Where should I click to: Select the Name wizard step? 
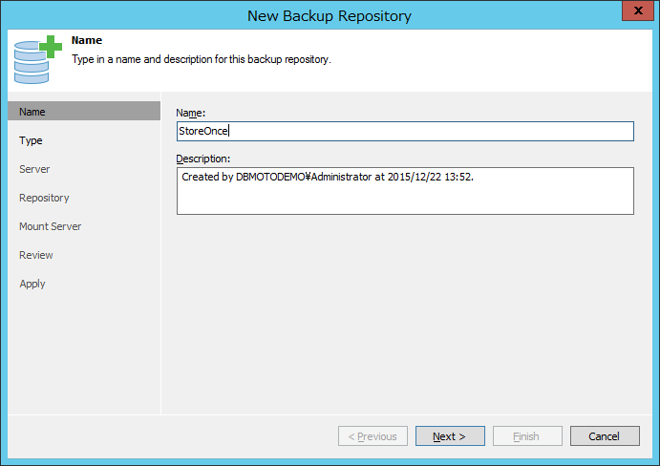click(84, 111)
